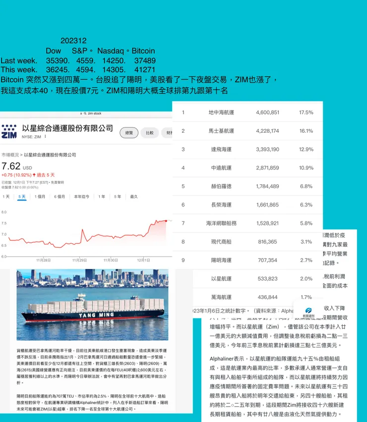Click the lock icon in address bar
Image resolution: width=367 pixels, height=422 pixels.
coord(81,113)
